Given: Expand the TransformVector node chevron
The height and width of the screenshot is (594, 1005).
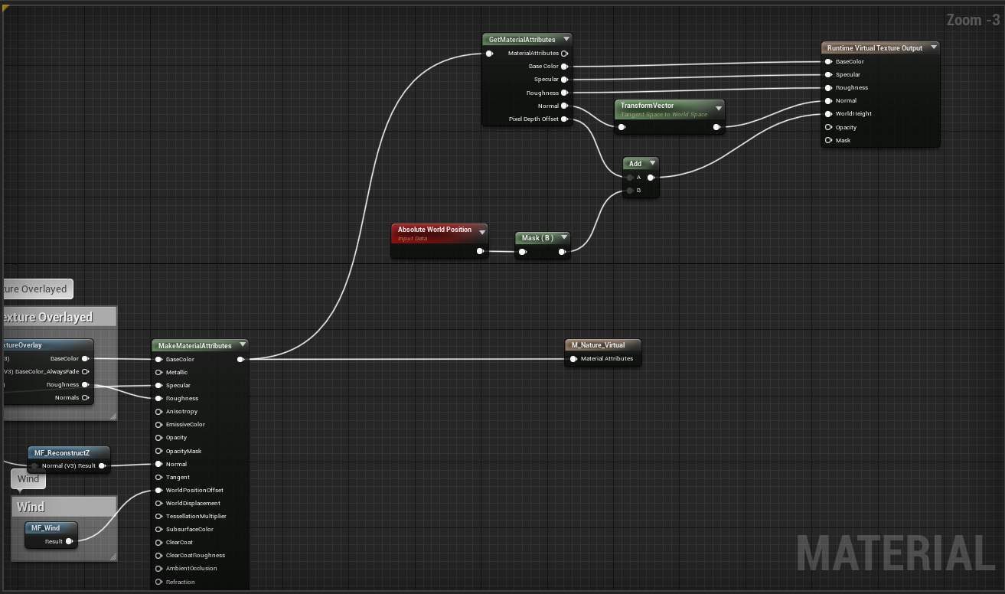Looking at the screenshot, I should (x=718, y=109).
